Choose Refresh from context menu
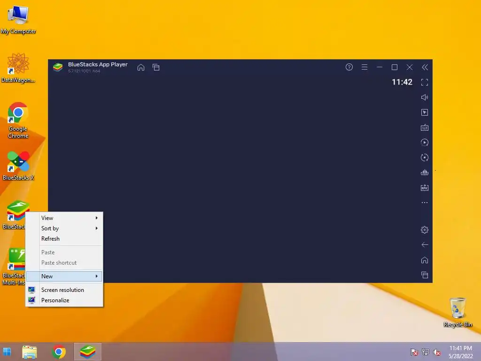The image size is (481, 361). click(x=64, y=239)
